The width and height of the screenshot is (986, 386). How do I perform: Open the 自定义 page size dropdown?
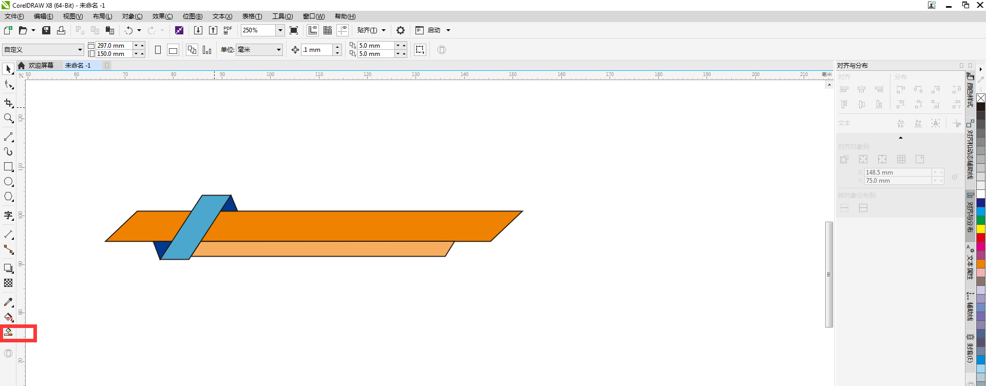tap(80, 50)
